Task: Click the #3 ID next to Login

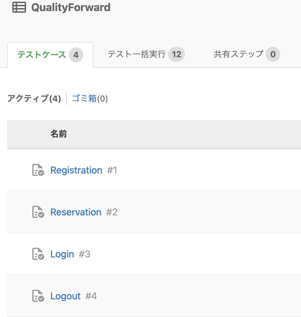Action: 85,254
